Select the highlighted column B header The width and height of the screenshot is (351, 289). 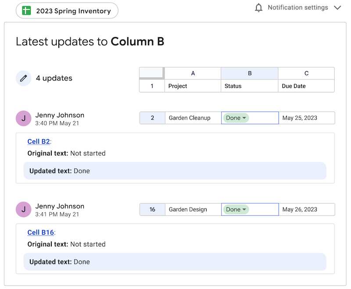click(x=250, y=73)
